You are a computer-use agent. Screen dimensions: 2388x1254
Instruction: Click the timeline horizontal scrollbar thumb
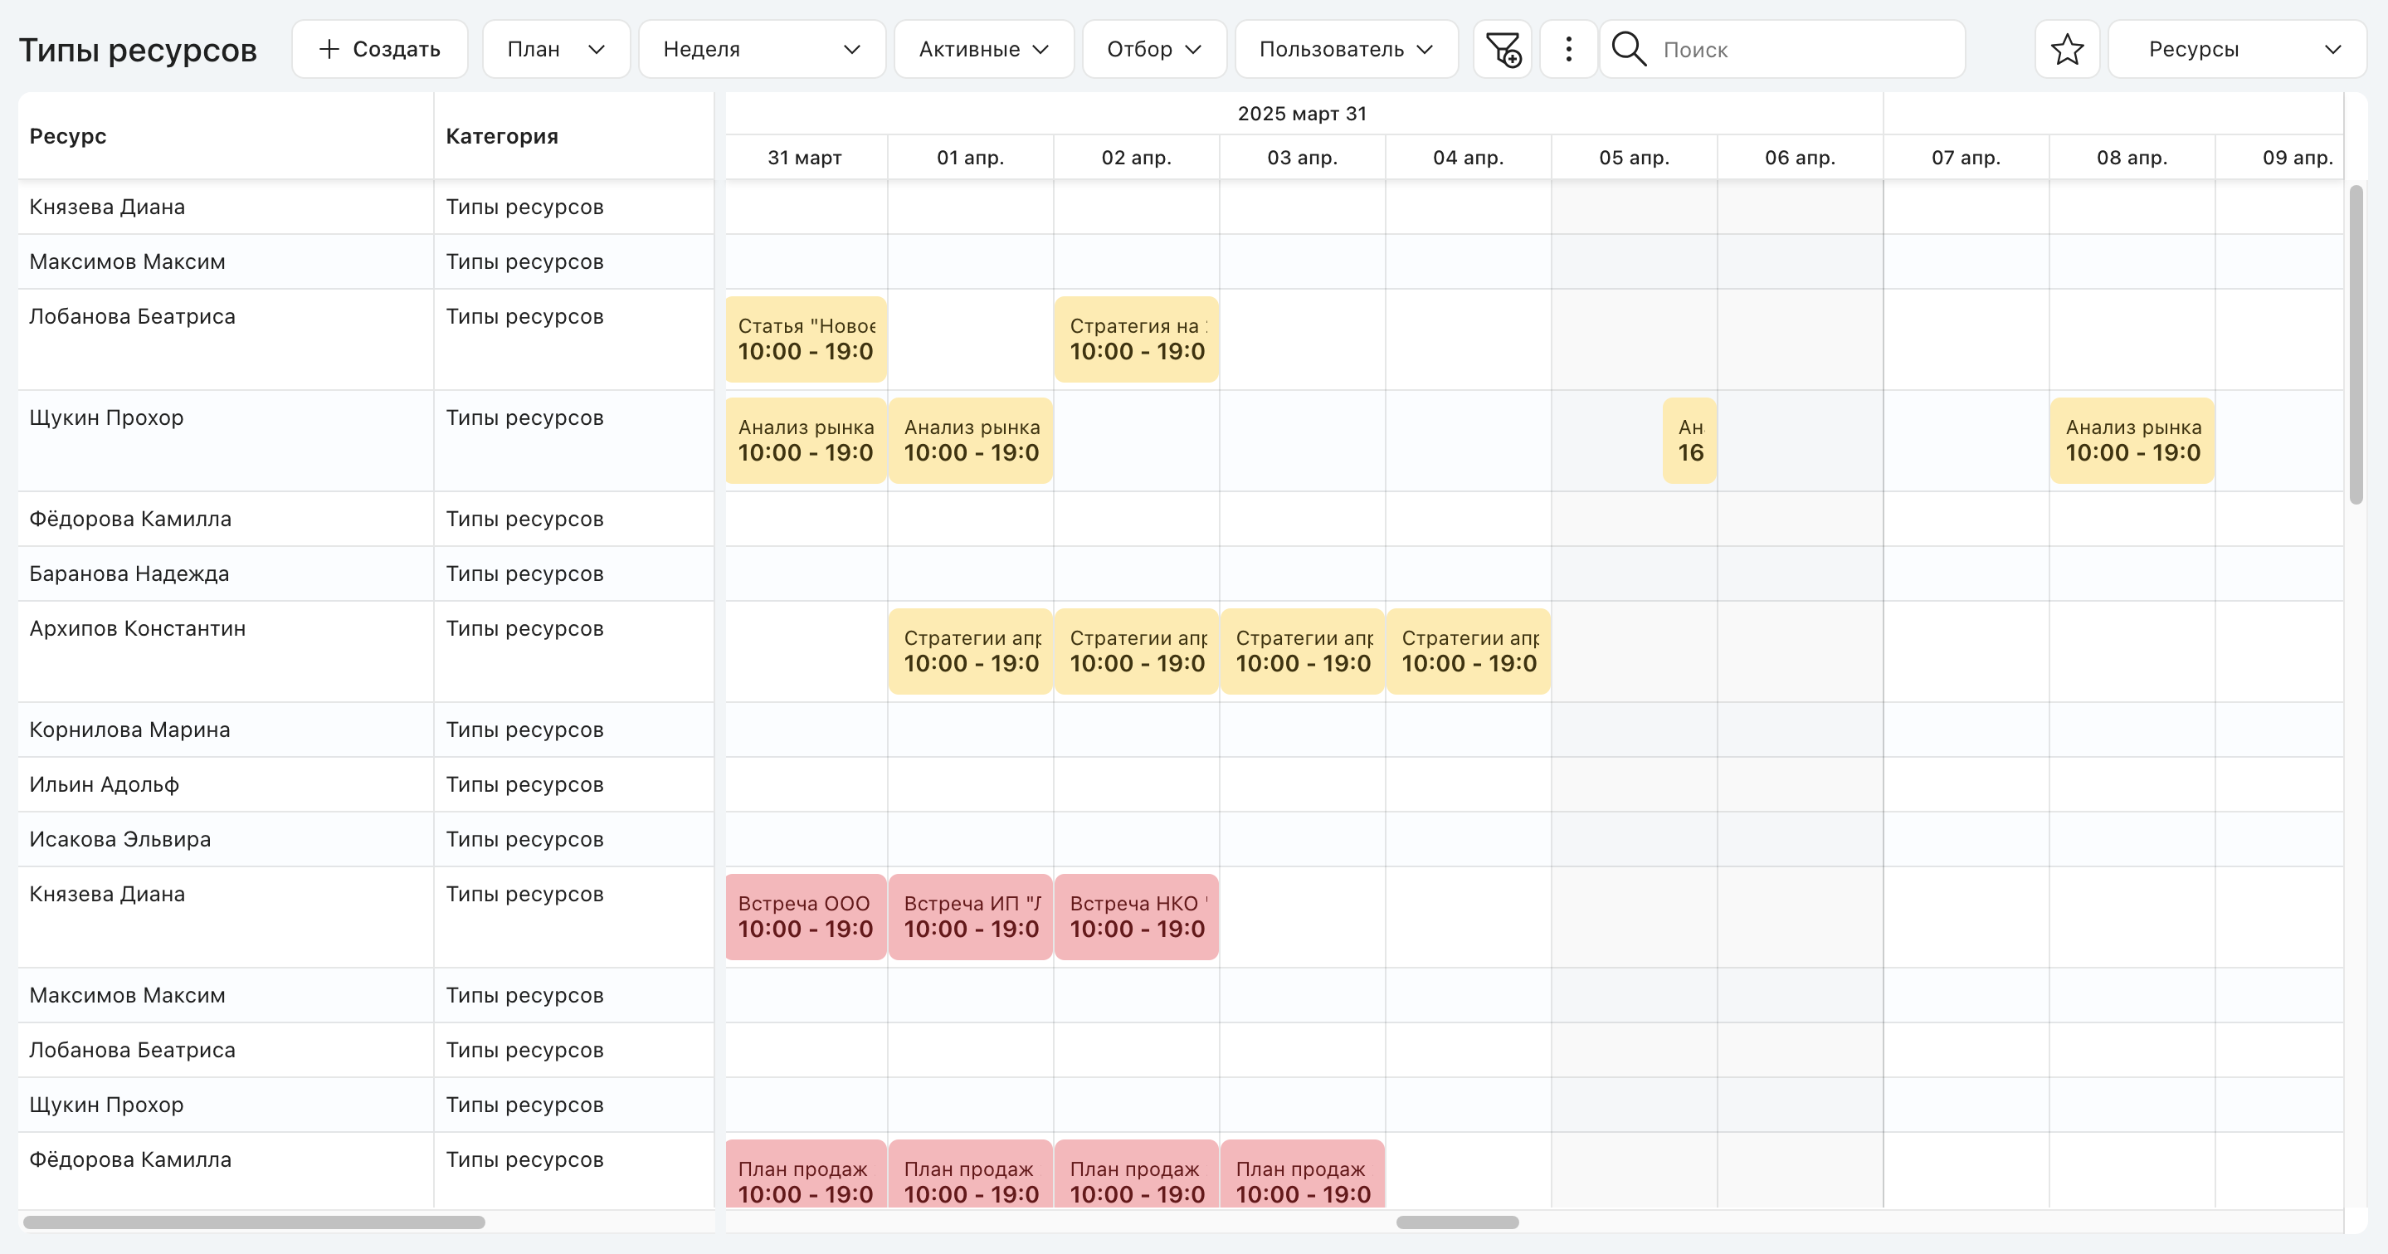[1457, 1222]
